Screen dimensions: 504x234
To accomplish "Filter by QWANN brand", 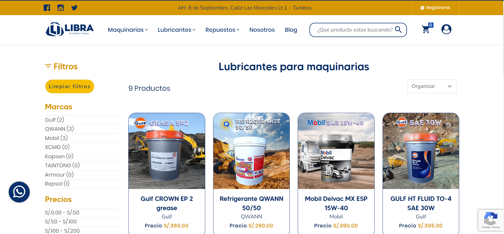I will (59, 129).
